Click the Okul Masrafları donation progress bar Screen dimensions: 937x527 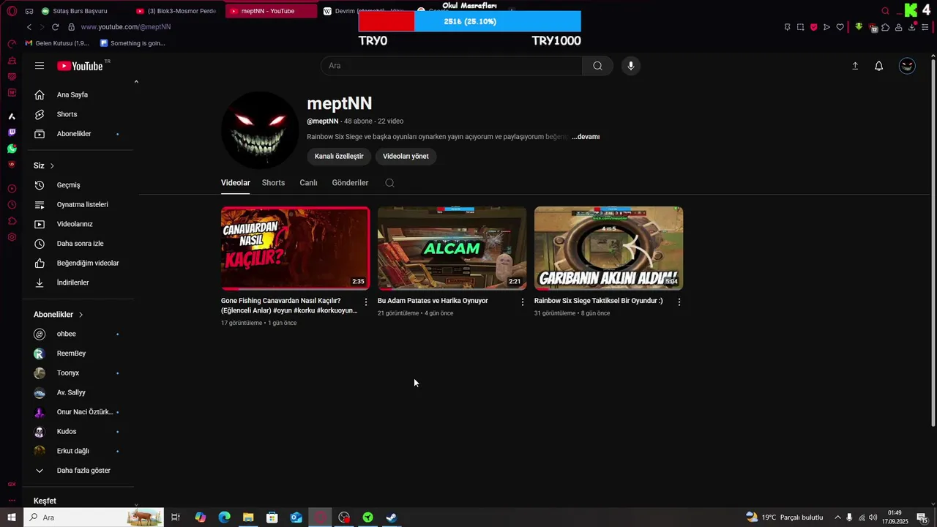pyautogui.click(x=469, y=22)
